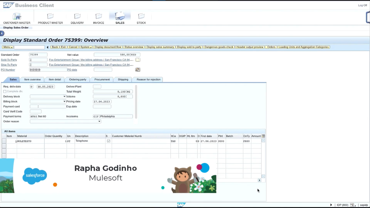This screenshot has height=208, width=370.
Task: Open the table settings icon in All items
Action: pyautogui.click(x=263, y=136)
